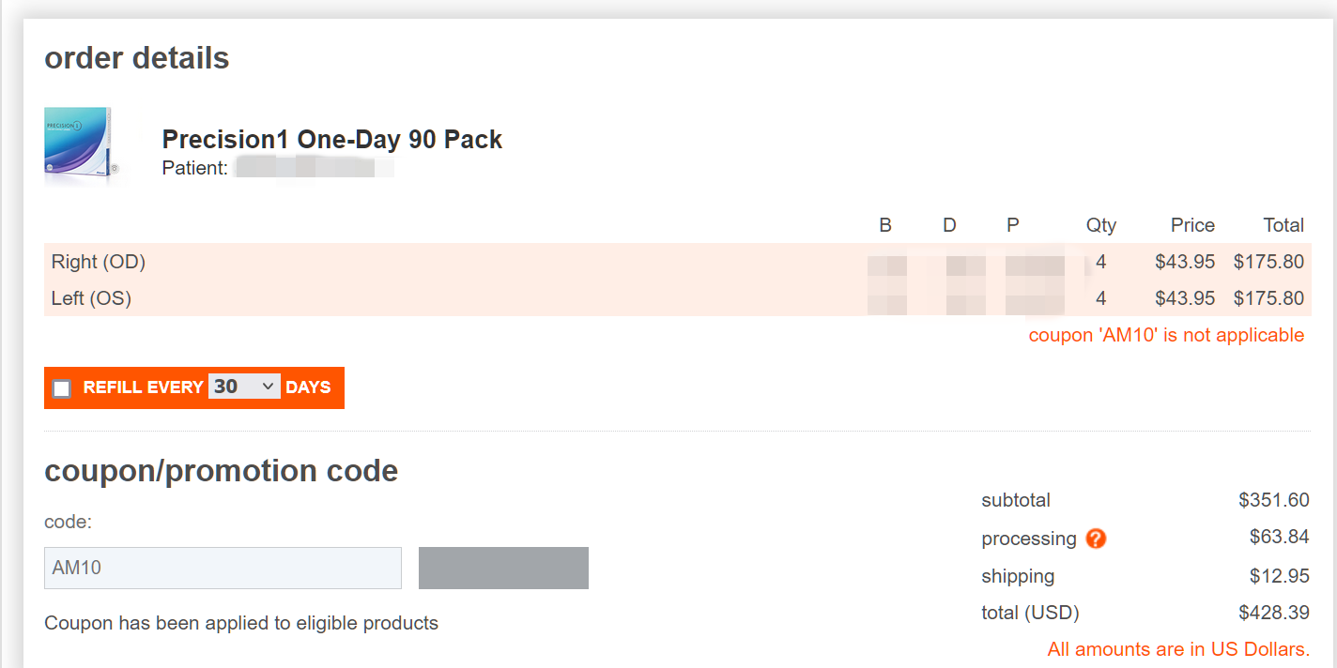
Task: Click the Left (OS) row label
Action: [91, 298]
